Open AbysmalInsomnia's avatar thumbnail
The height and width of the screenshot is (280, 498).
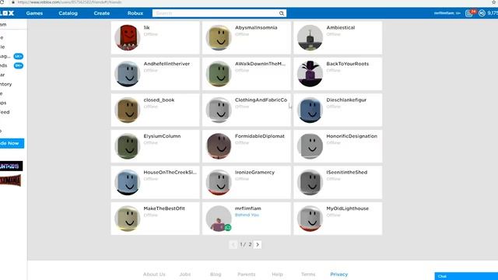(219, 38)
